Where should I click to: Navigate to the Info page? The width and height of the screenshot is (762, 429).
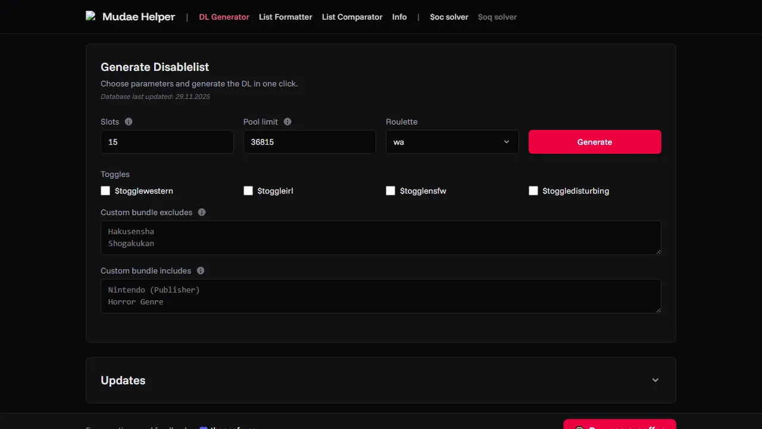pos(399,17)
